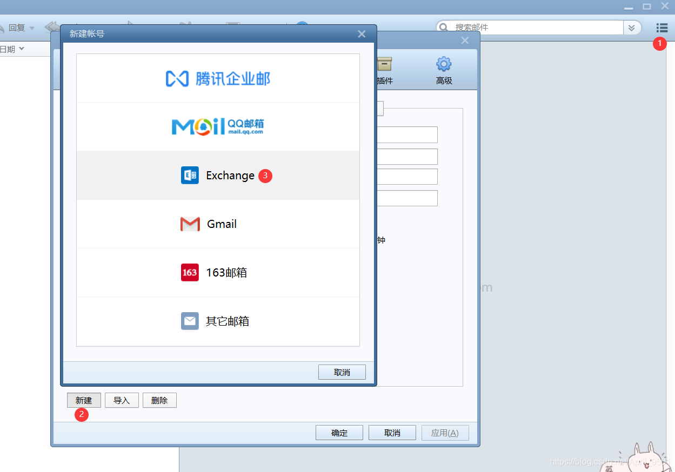The height and width of the screenshot is (472, 675).
Task: Click the mail search magnifier icon
Action: pyautogui.click(x=443, y=27)
